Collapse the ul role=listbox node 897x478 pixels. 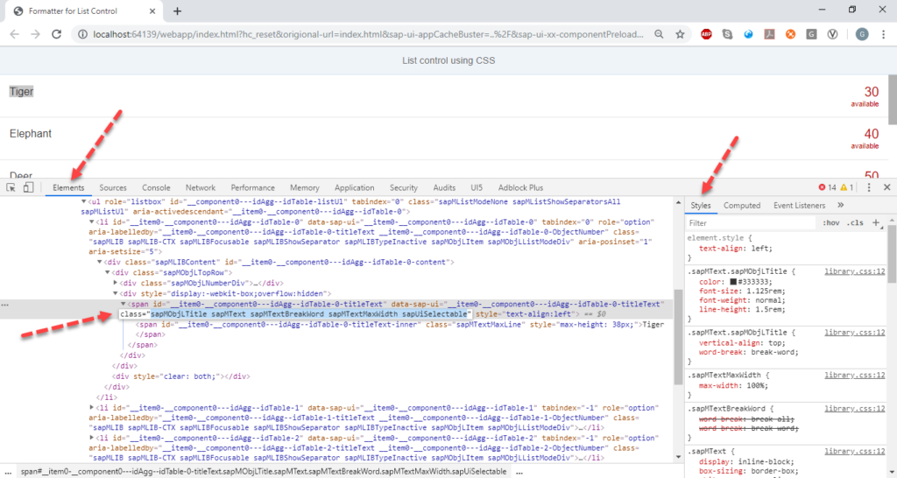pos(83,202)
